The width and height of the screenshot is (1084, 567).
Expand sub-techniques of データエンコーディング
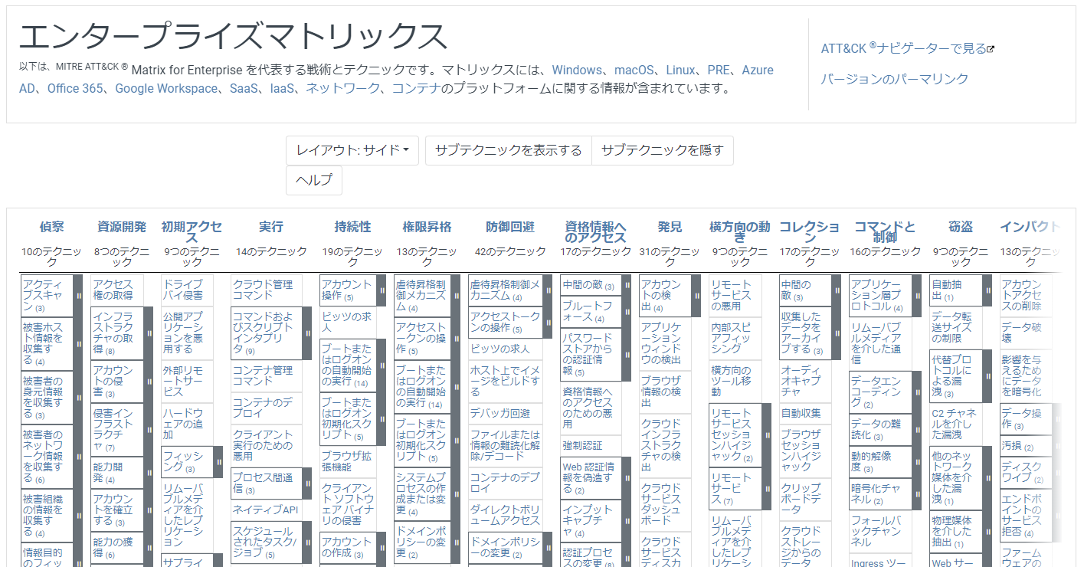(x=917, y=392)
